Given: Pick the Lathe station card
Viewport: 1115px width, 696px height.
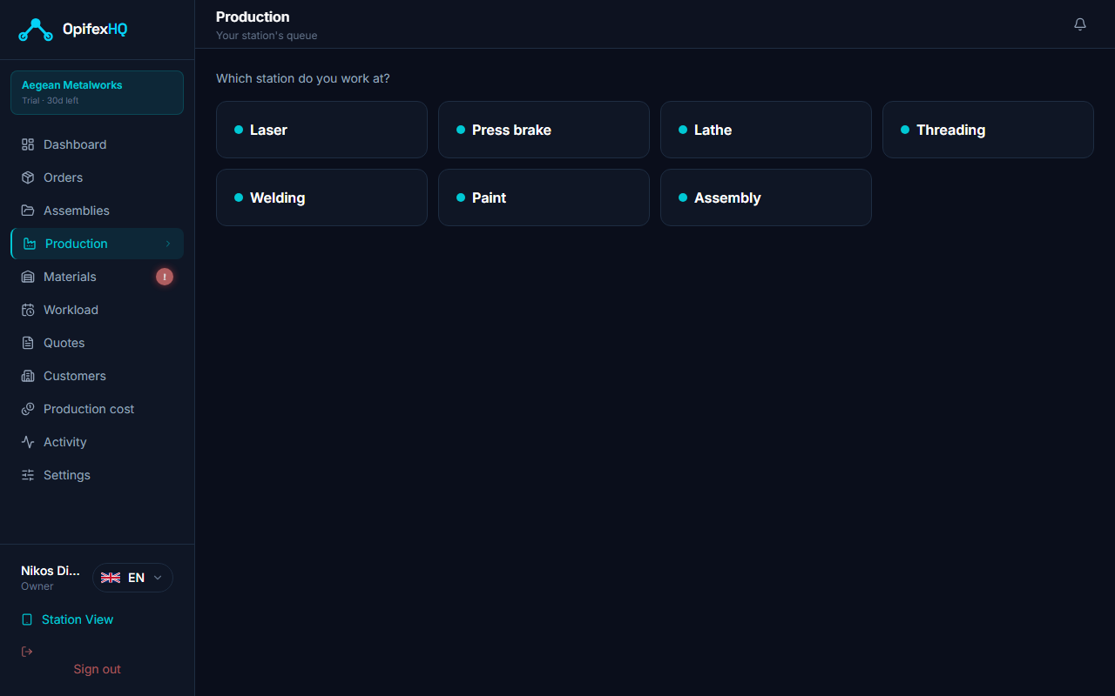Looking at the screenshot, I should 766,130.
